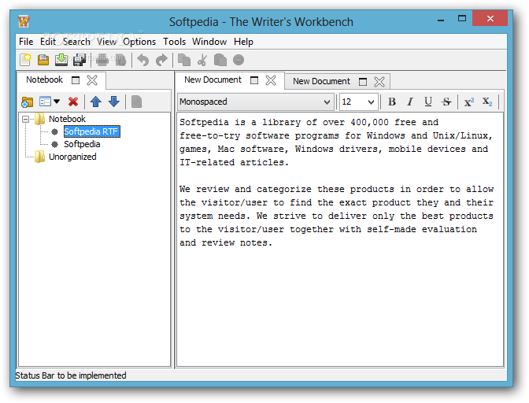This screenshot has width=529, height=403.
Task: Open the View menu
Action: [x=106, y=42]
